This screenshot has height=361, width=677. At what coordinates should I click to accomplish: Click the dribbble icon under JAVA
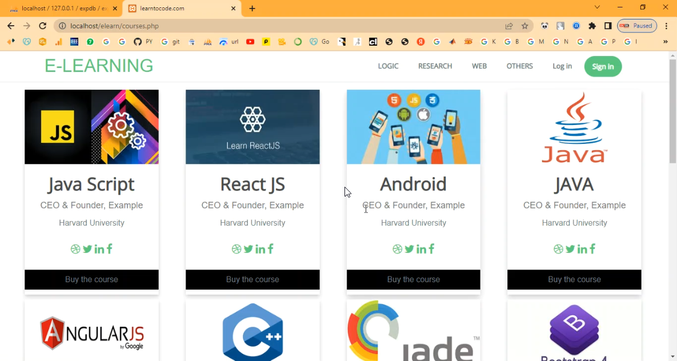pyautogui.click(x=558, y=249)
